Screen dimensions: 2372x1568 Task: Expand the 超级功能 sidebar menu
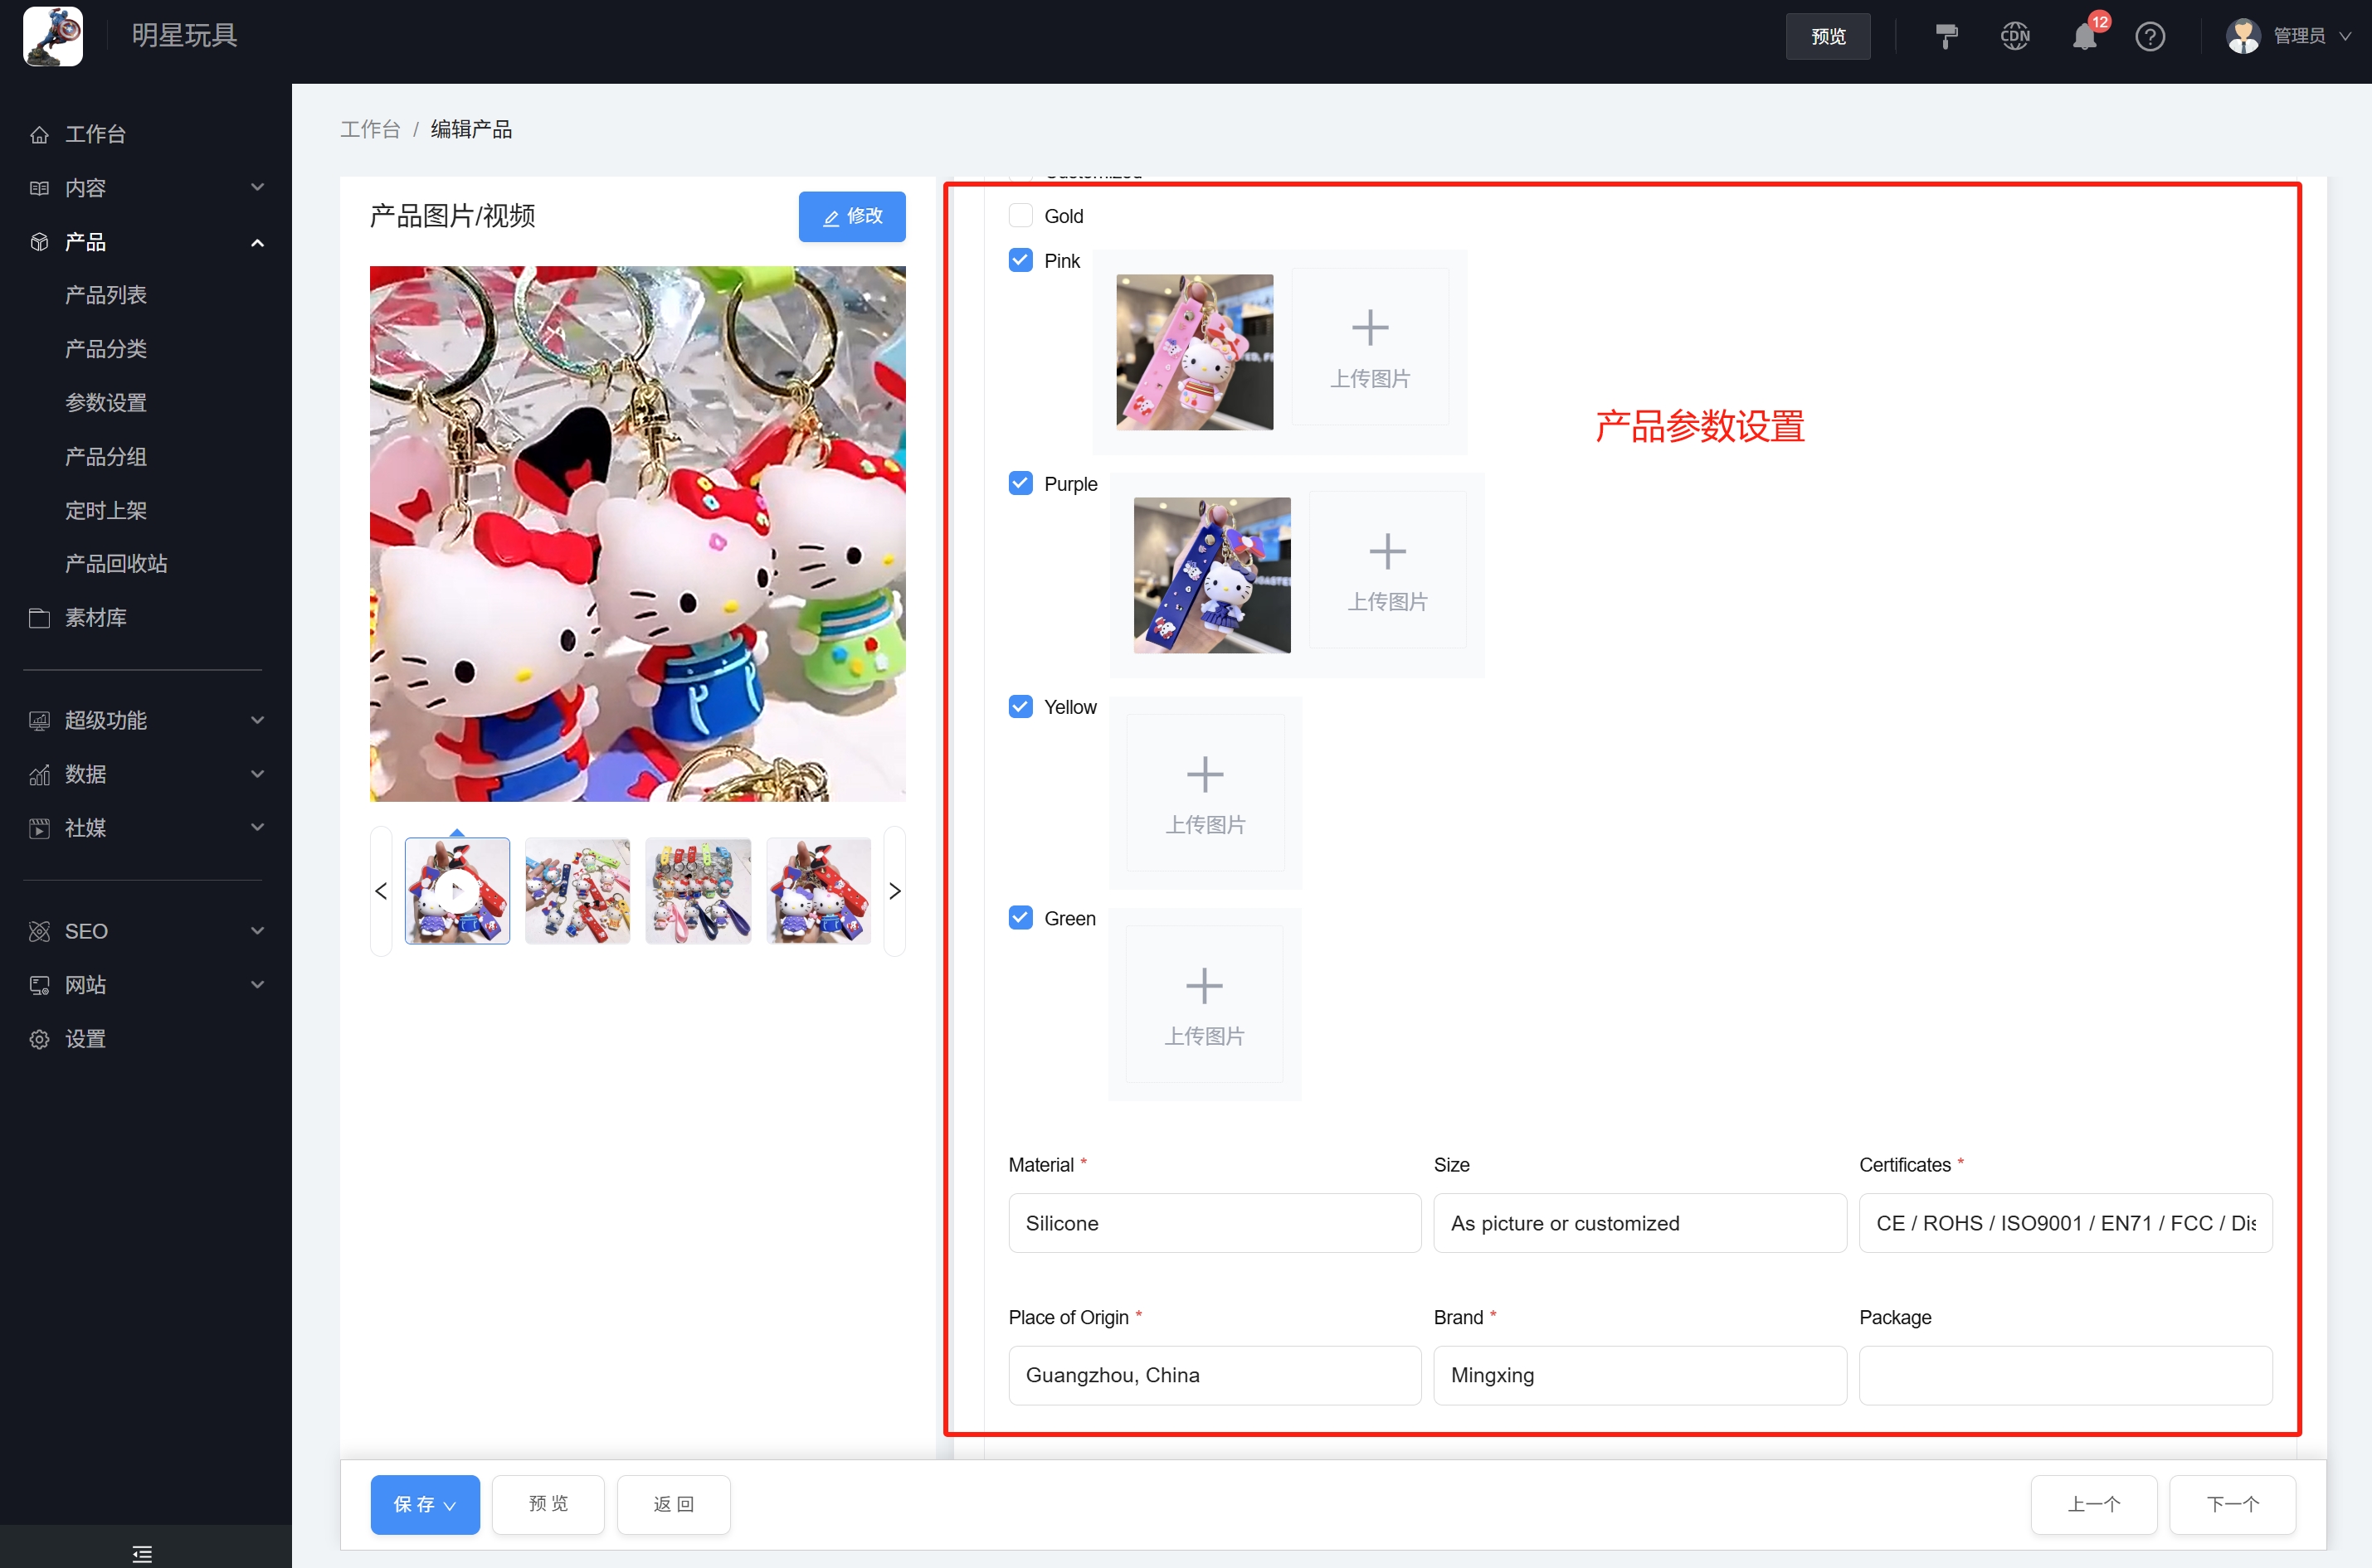pos(258,721)
